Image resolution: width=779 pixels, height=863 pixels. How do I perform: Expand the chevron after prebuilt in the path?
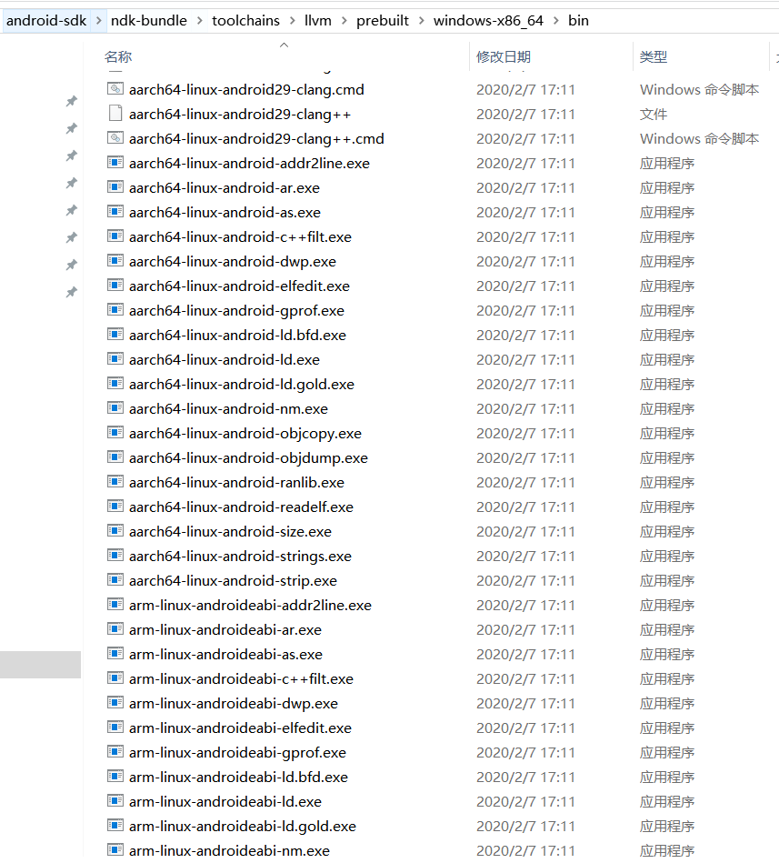(x=422, y=21)
